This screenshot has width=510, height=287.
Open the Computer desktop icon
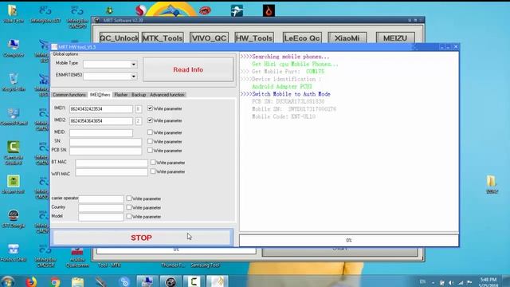pos(14,48)
